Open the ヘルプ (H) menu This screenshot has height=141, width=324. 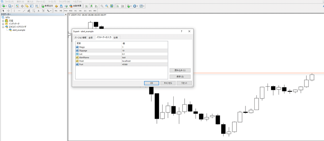(x=77, y=2)
